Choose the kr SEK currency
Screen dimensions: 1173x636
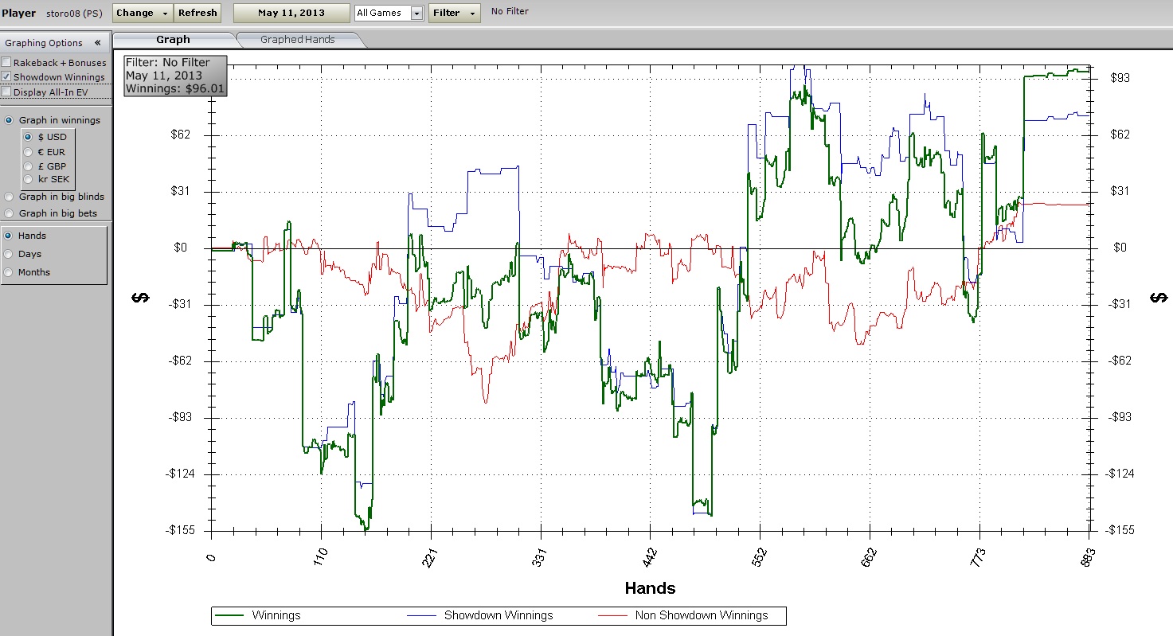point(29,180)
